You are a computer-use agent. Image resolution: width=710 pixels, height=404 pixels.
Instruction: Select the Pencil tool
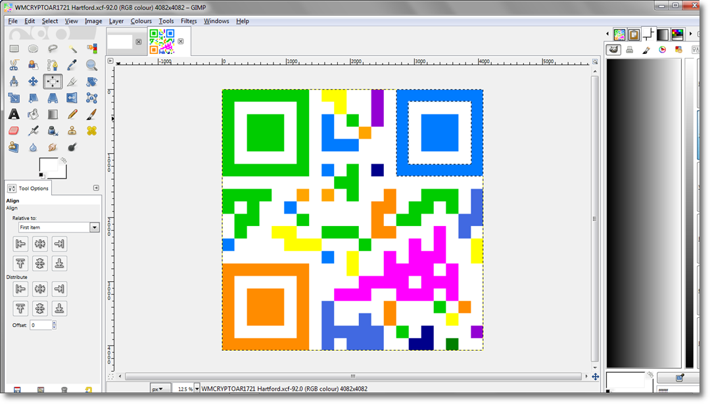[x=72, y=114]
